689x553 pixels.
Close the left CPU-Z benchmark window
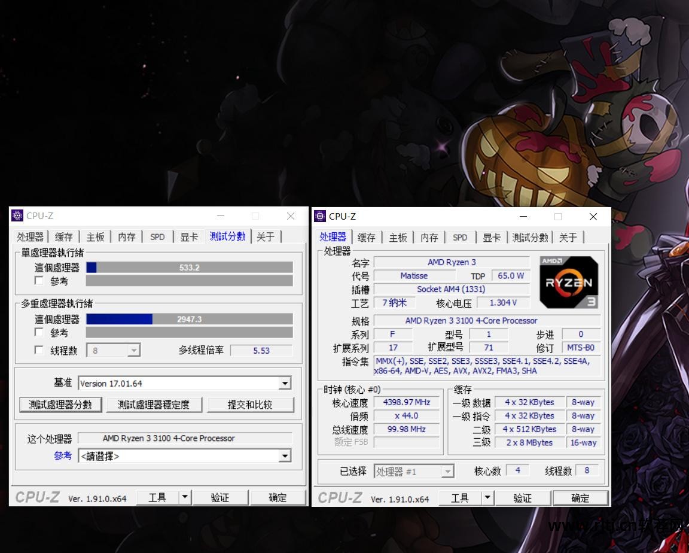coord(291,216)
